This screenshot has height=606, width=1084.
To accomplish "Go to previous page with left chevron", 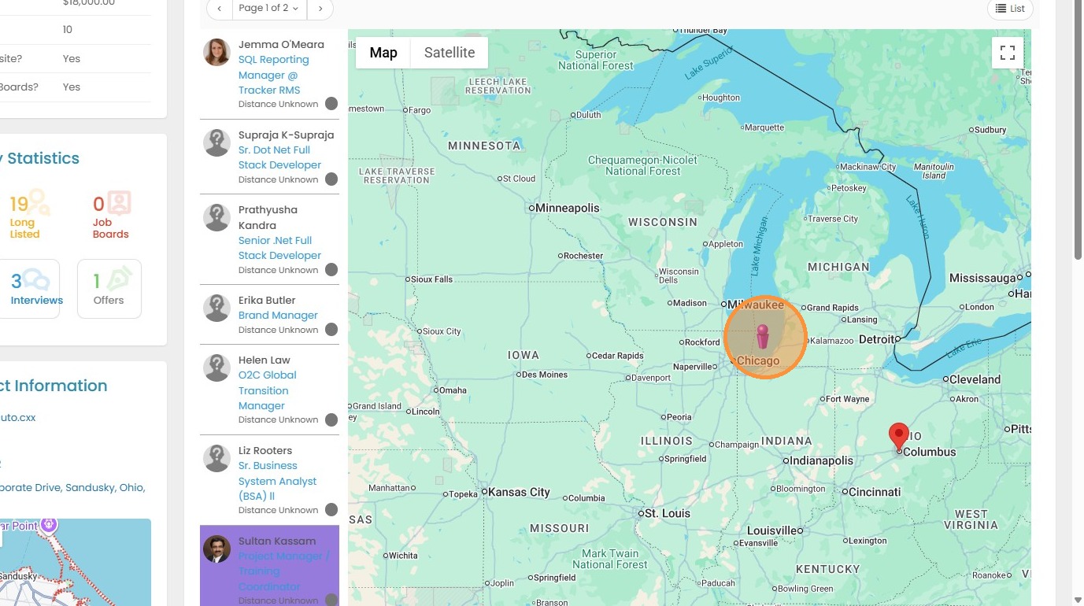I will (x=220, y=8).
